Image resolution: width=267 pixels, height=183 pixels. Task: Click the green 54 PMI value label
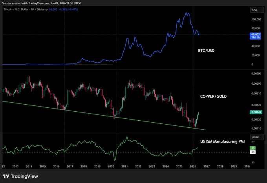point(253,148)
